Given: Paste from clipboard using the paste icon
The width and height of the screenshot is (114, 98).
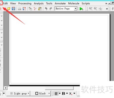Looking at the screenshot, I should [40, 9].
